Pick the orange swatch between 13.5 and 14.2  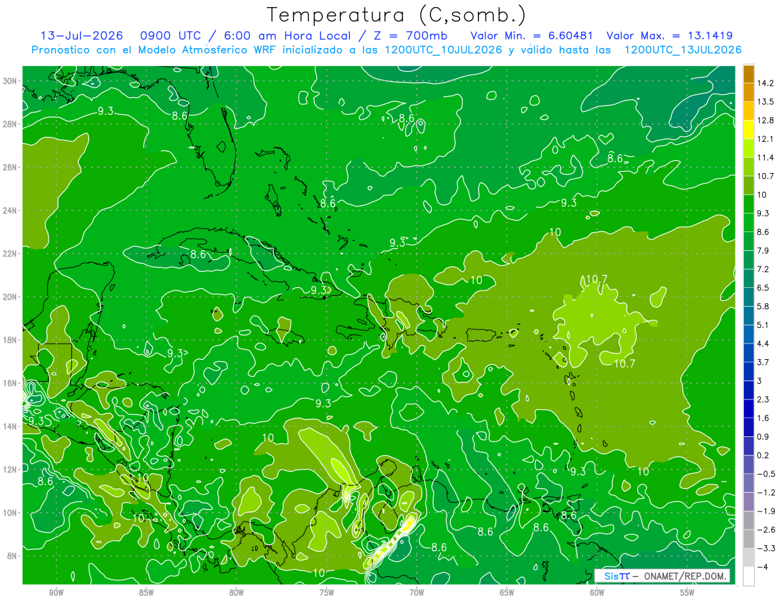[748, 92]
